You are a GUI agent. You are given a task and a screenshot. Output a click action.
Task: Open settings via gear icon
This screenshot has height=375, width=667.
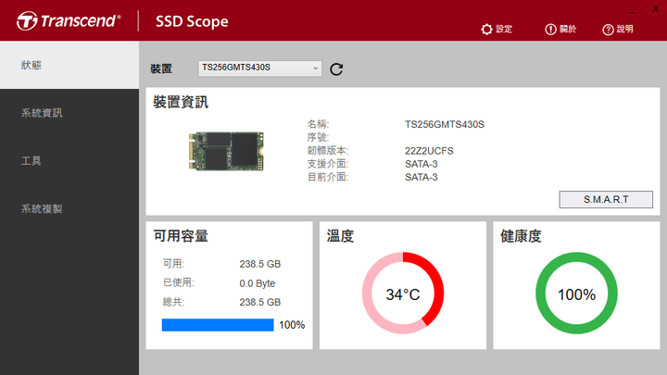(x=486, y=30)
